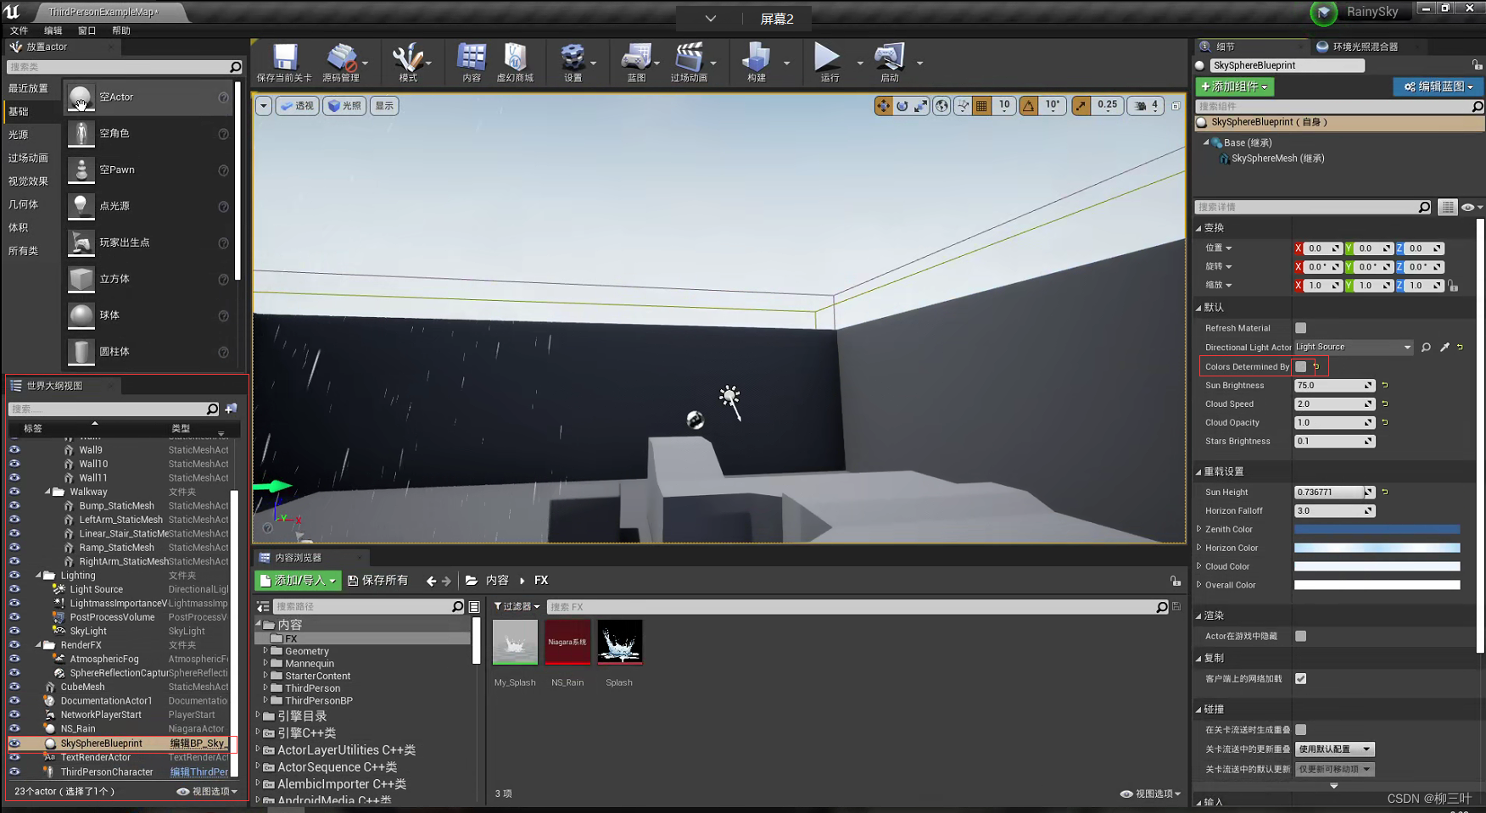Viewport: 1486px width, 813px height.
Task: Toggle scale snapping icon in viewport
Action: tap(1081, 106)
